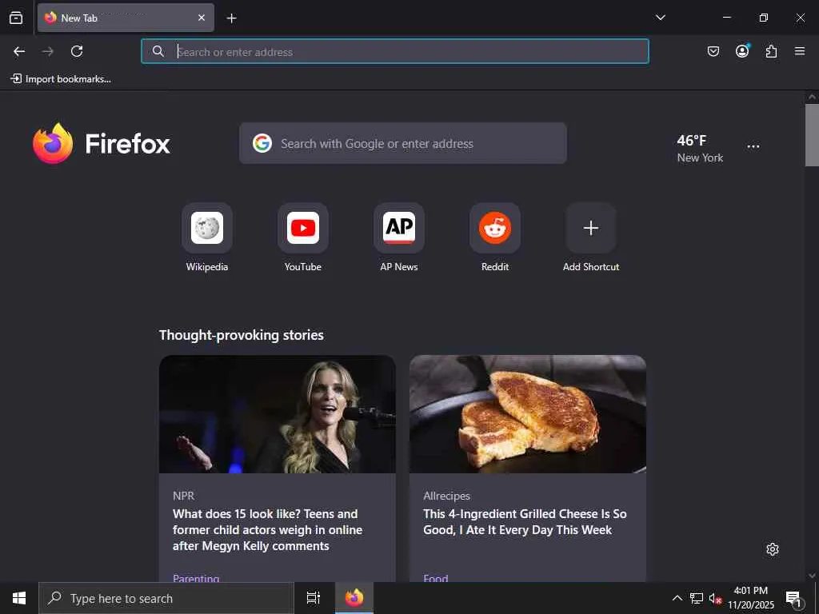This screenshot has width=819, height=614.
Task: Click the Firefox logo on the new tab page
Action: coord(102,144)
